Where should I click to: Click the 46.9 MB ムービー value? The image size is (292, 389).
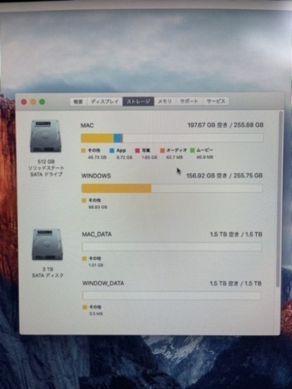[x=205, y=157]
